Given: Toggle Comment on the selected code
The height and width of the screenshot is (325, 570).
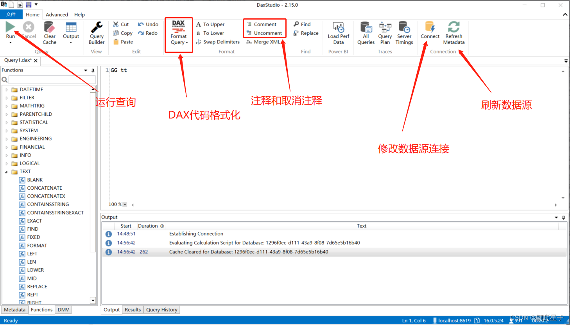Looking at the screenshot, I should click(265, 24).
